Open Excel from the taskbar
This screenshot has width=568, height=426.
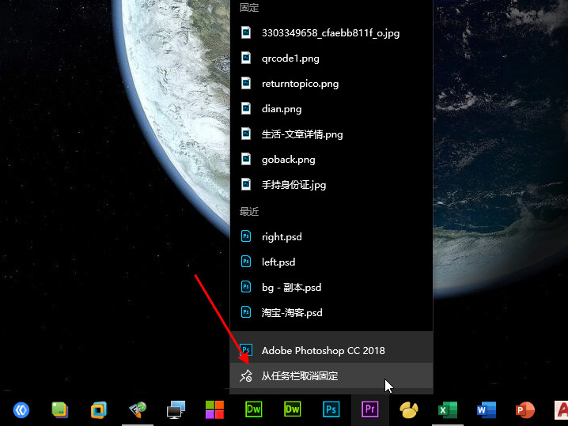click(448, 409)
